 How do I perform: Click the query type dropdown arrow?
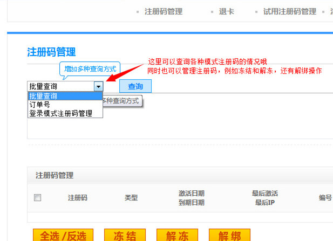point(98,86)
